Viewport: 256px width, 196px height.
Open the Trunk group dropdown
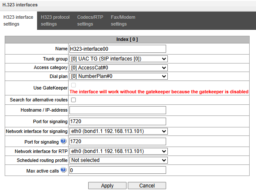(118, 59)
